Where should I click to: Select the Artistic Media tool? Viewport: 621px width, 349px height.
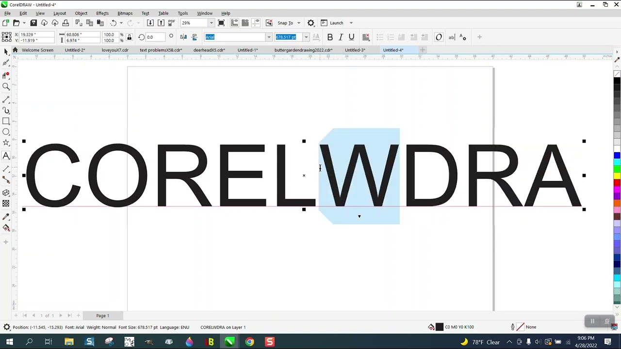(6, 111)
